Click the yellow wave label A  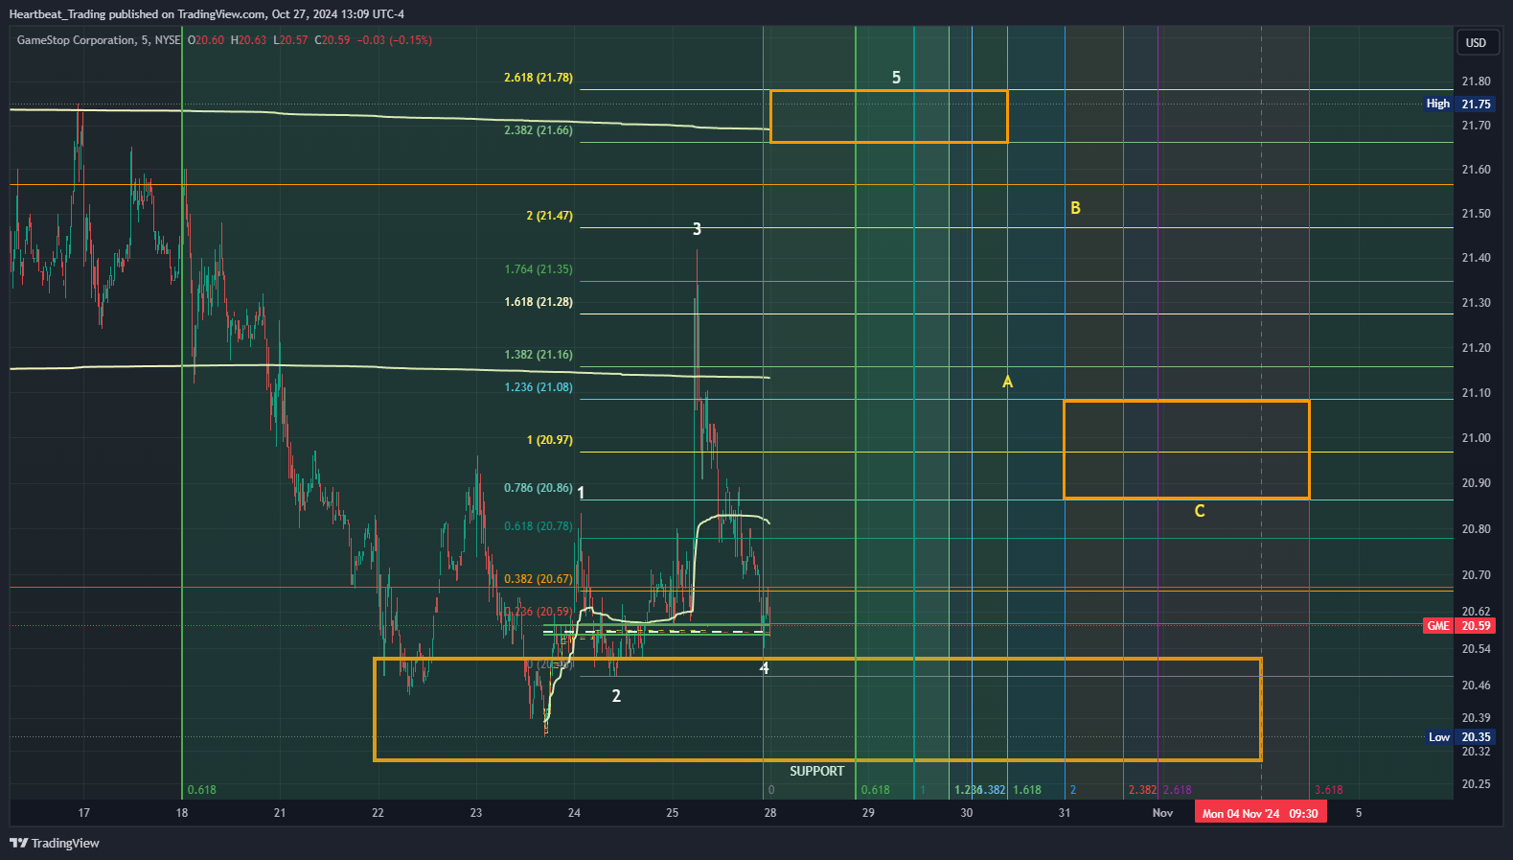pos(1007,382)
